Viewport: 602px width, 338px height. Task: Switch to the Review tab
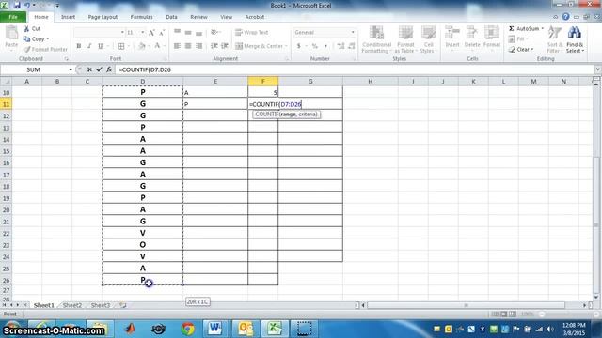198,17
